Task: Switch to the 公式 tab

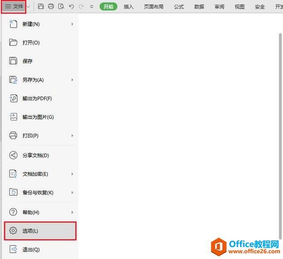Action: point(179,7)
